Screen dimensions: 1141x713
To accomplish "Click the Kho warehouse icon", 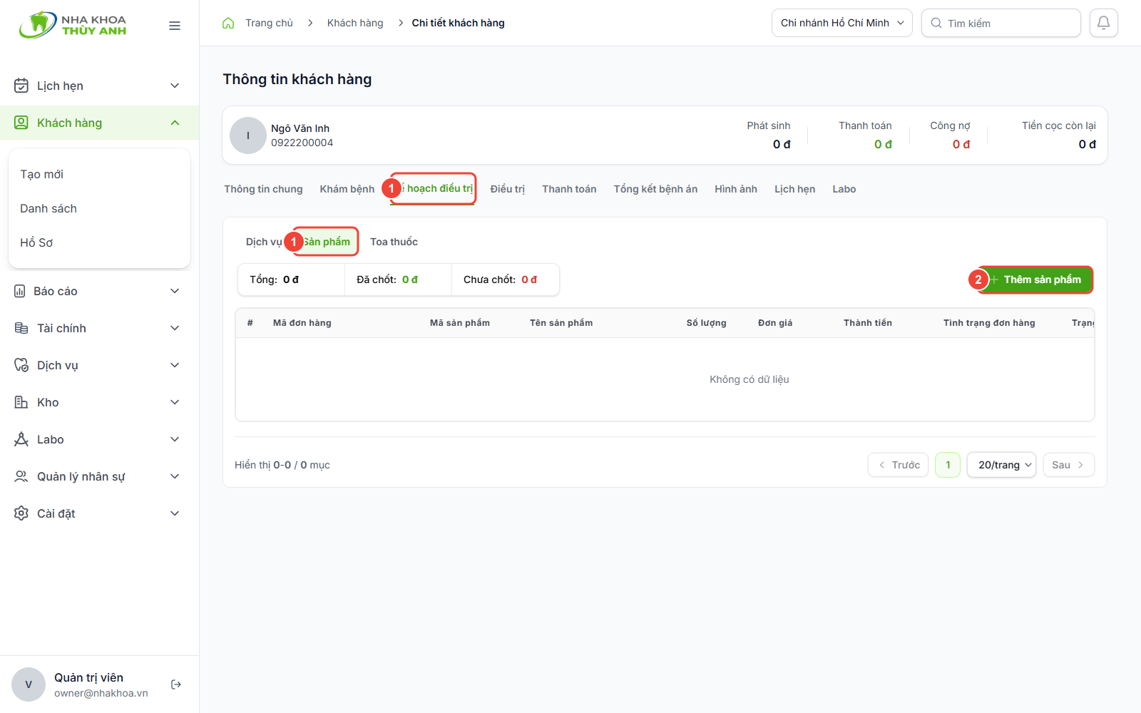I will point(21,402).
